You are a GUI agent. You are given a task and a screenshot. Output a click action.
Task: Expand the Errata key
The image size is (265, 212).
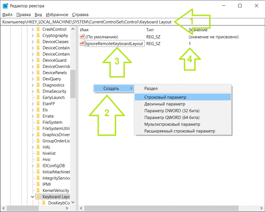[33, 116]
